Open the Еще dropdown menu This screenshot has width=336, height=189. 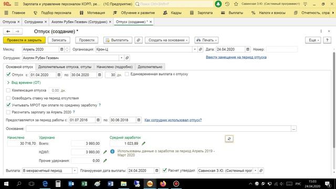click(x=313, y=40)
